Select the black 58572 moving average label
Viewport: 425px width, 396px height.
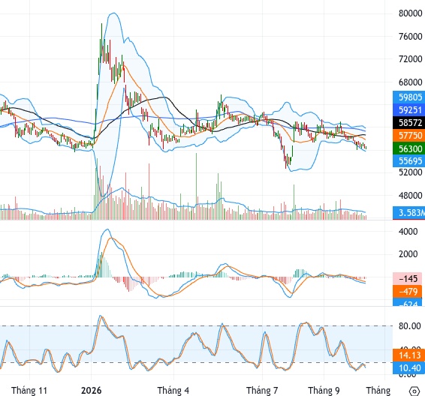408,123
